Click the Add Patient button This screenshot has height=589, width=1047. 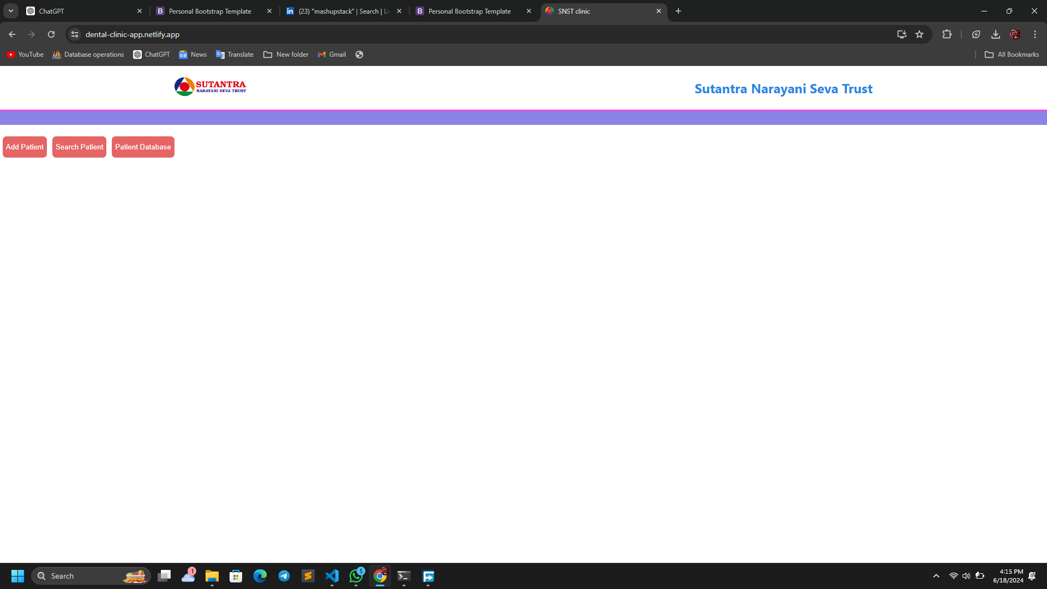pos(25,147)
